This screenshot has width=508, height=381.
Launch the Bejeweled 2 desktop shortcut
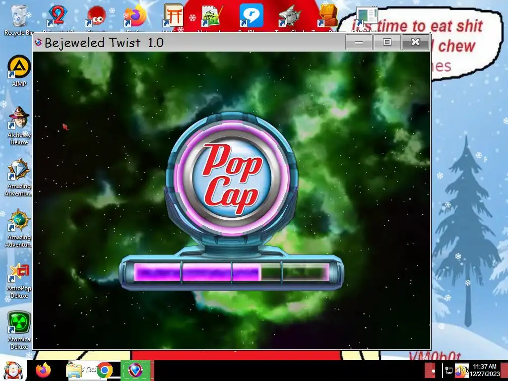[x=58, y=16]
